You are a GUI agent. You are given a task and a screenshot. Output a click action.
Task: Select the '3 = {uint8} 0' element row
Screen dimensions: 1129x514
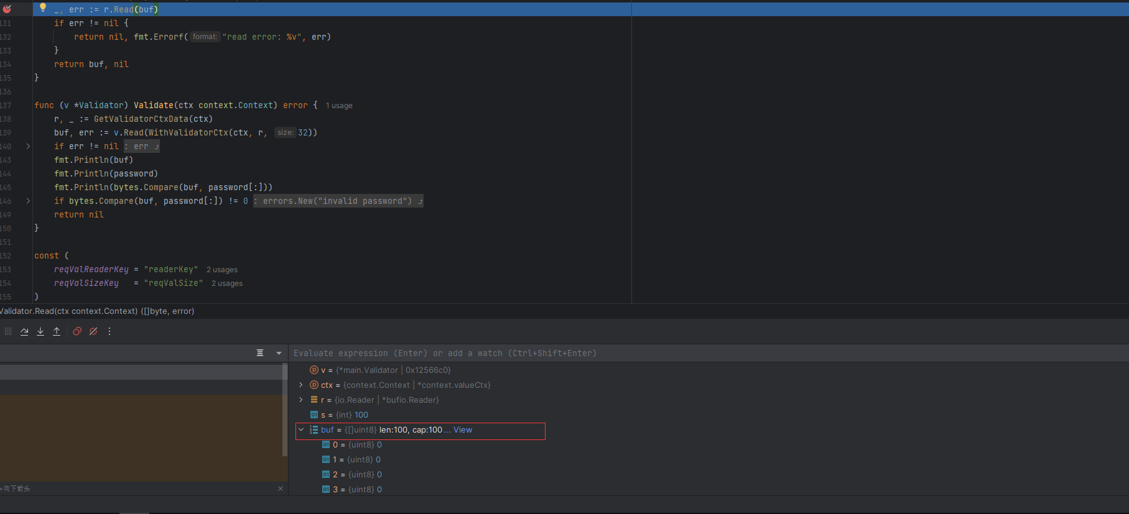click(709, 489)
